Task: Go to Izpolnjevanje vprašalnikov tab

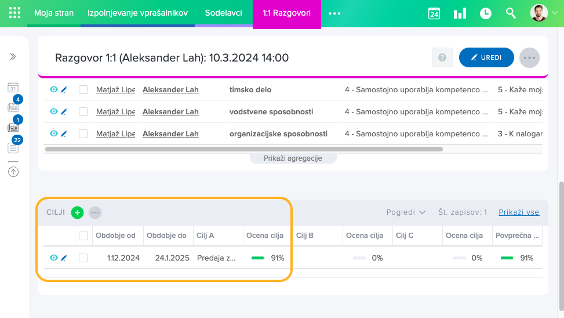Action: pos(137,13)
